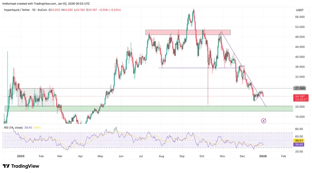This screenshot has height=173, width=312.
Task: Click the -0.058 (-0.24%) change value
Action: (109, 10)
